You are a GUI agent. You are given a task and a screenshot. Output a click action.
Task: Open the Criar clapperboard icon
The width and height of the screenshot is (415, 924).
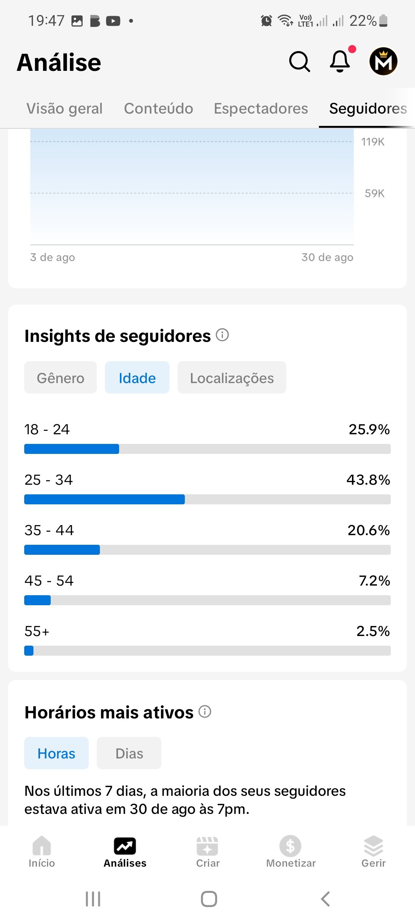207,852
